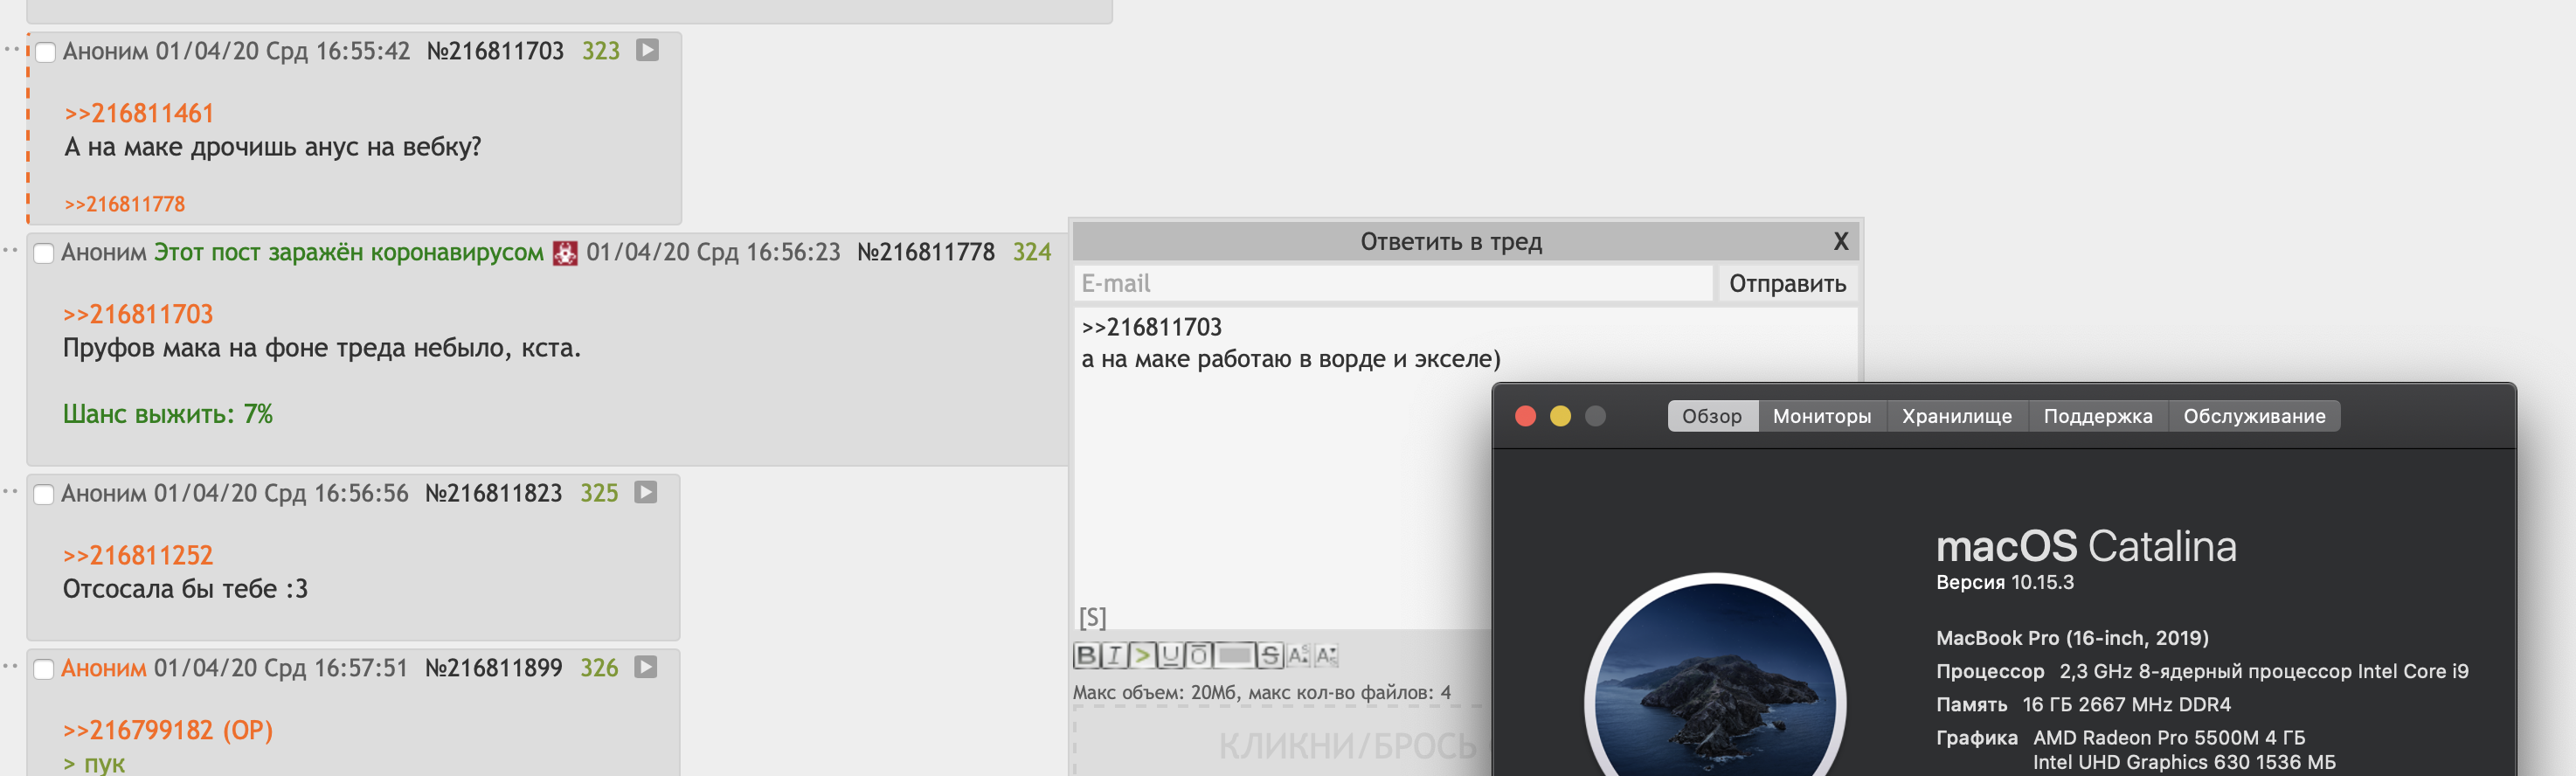The width and height of the screenshot is (2576, 776).
Task: Apply overline formatting in reply form
Action: (x=1199, y=656)
